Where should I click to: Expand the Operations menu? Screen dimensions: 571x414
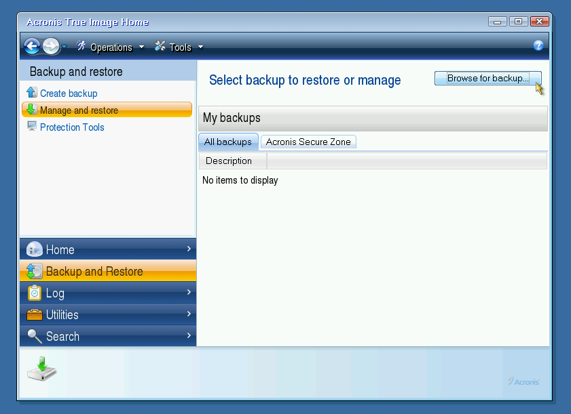tap(111, 47)
